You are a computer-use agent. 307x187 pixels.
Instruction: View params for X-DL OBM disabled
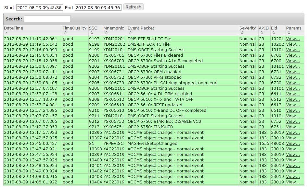[293, 94]
